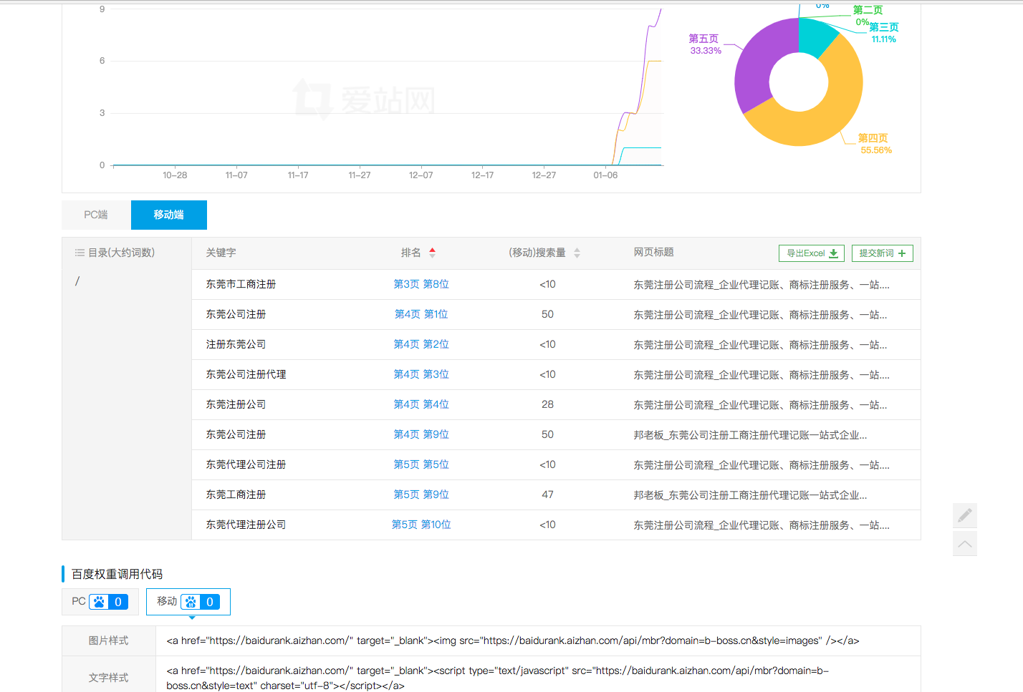Select the / directory entry

point(77,281)
